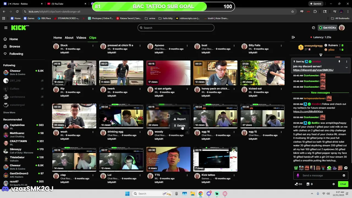
Task: Open MattSuarez recommended channel
Action: pos(23,135)
